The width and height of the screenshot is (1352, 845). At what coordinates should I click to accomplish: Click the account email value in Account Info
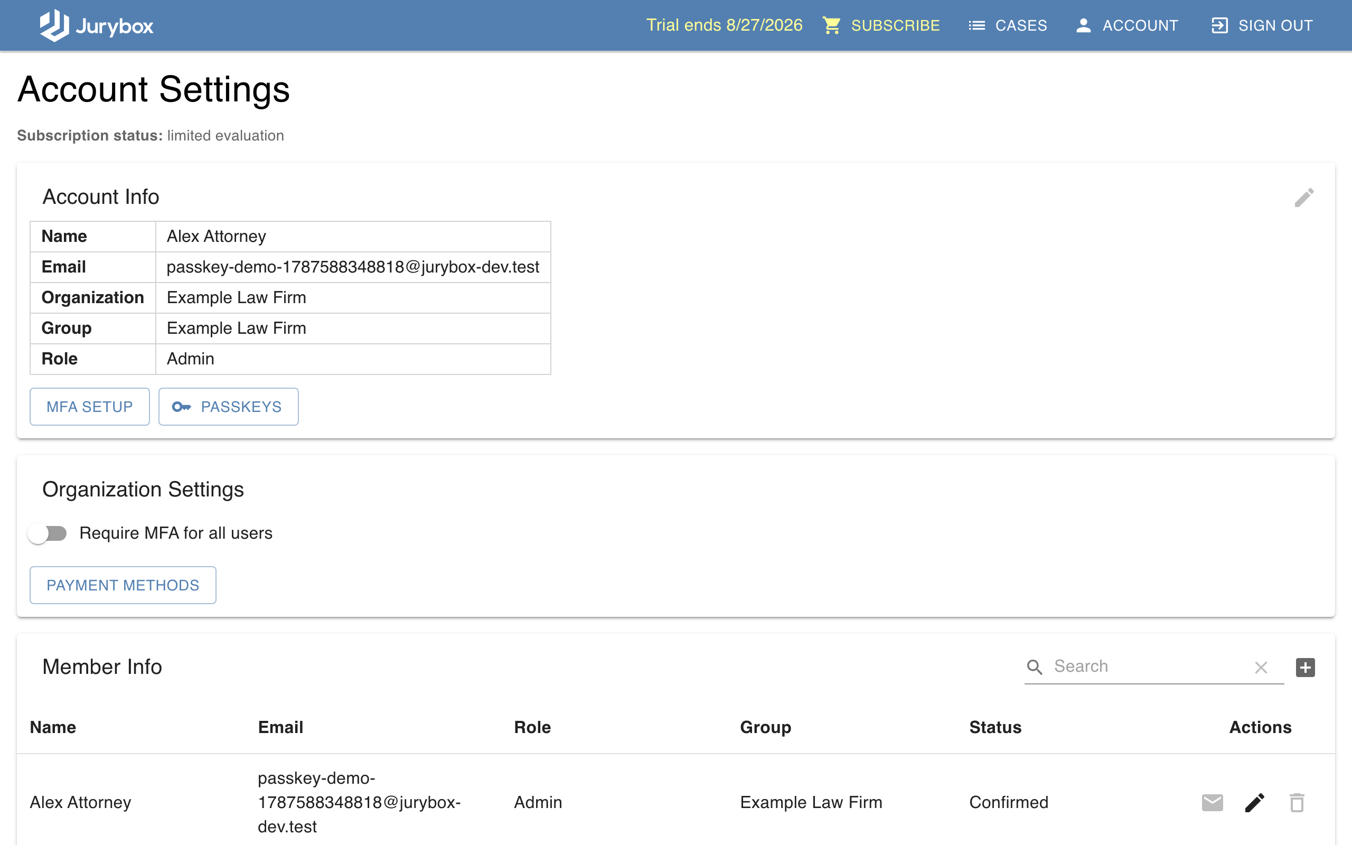pos(353,267)
